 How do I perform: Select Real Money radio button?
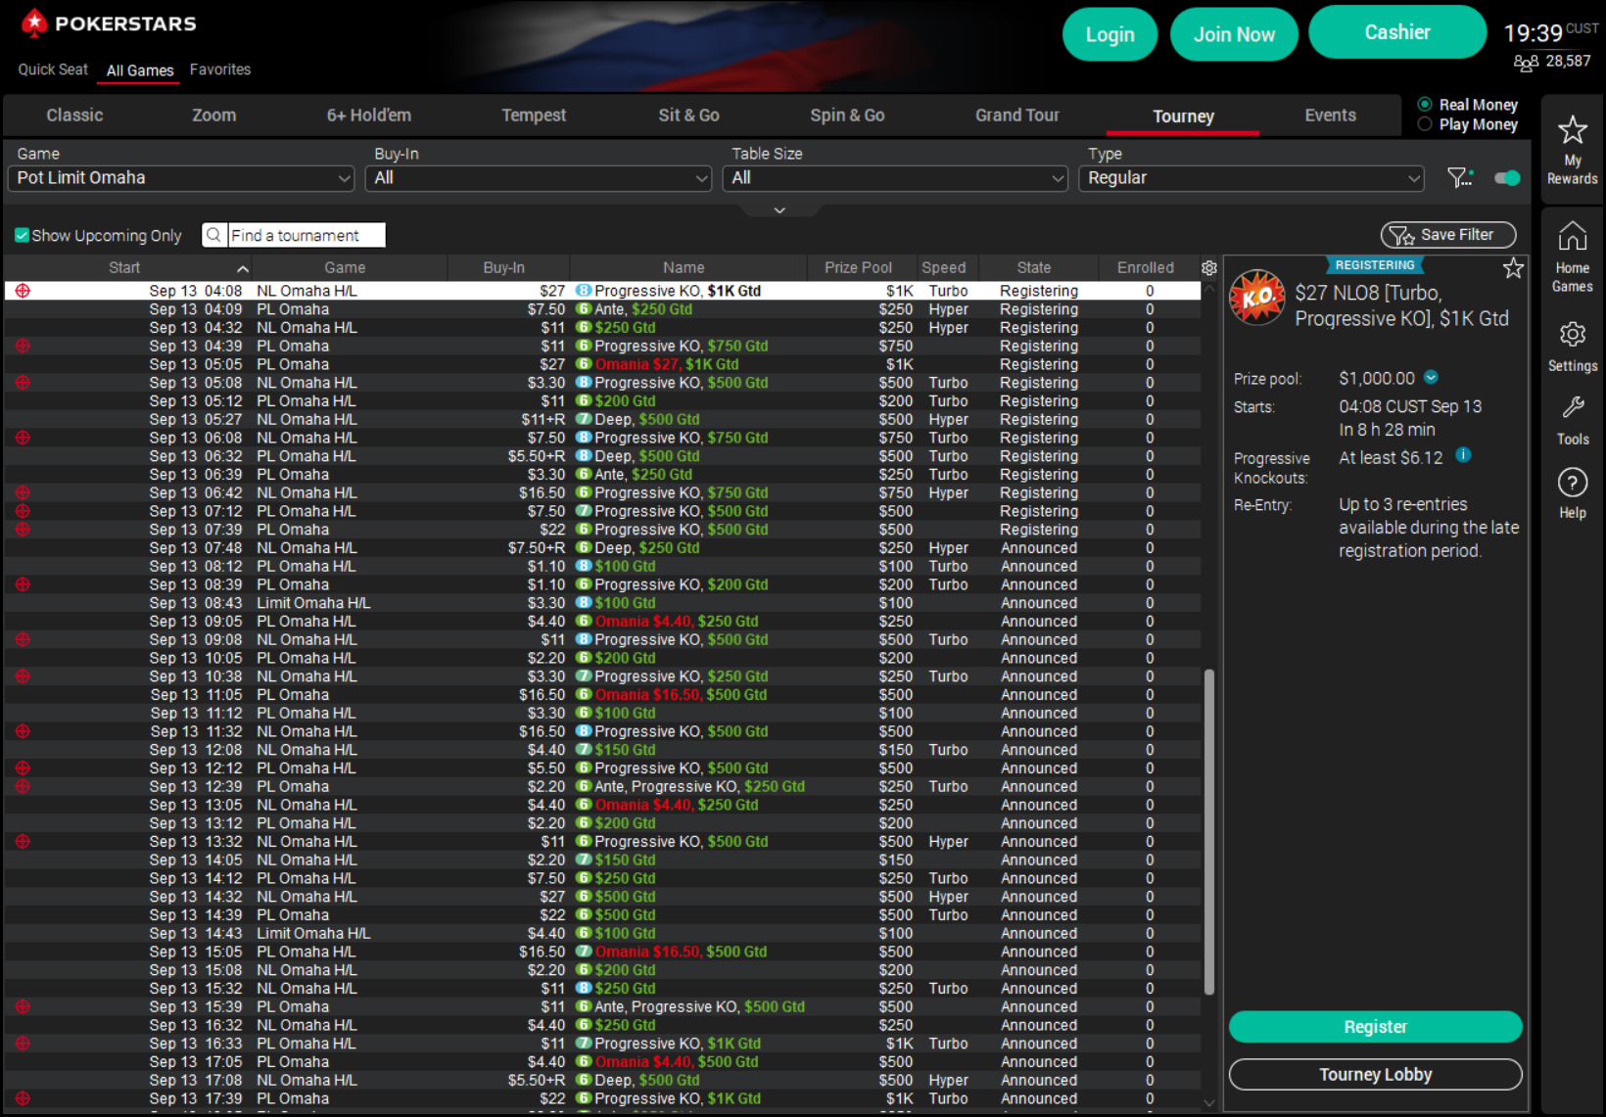point(1425,105)
